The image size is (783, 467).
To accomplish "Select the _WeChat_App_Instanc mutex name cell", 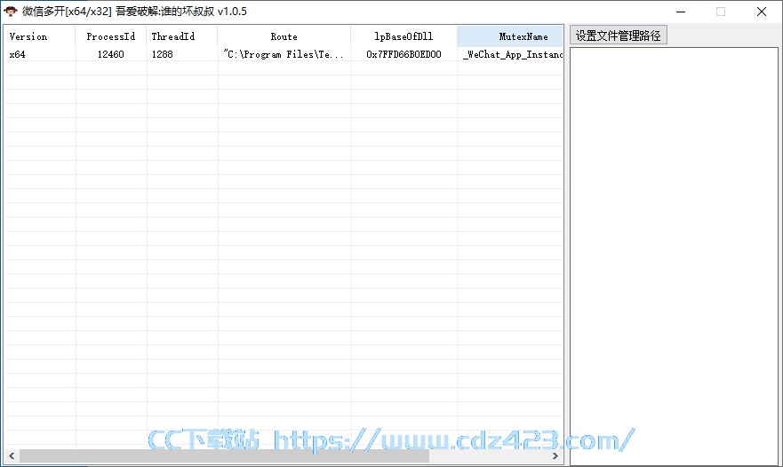I will pyautogui.click(x=512, y=54).
